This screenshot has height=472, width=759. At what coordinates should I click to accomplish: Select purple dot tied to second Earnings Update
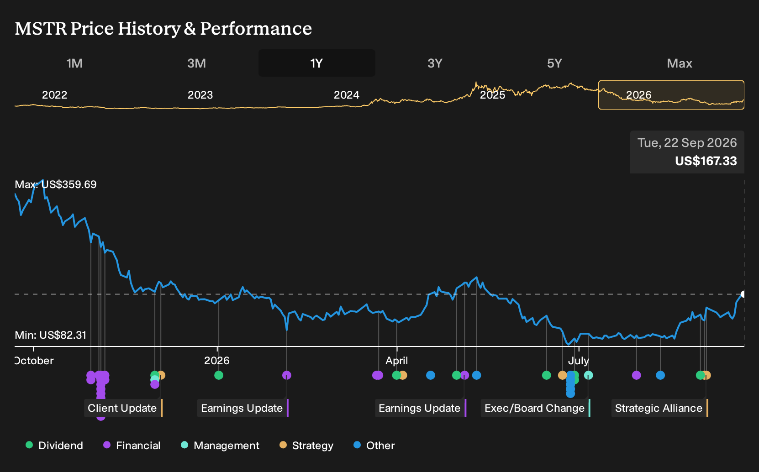(464, 375)
